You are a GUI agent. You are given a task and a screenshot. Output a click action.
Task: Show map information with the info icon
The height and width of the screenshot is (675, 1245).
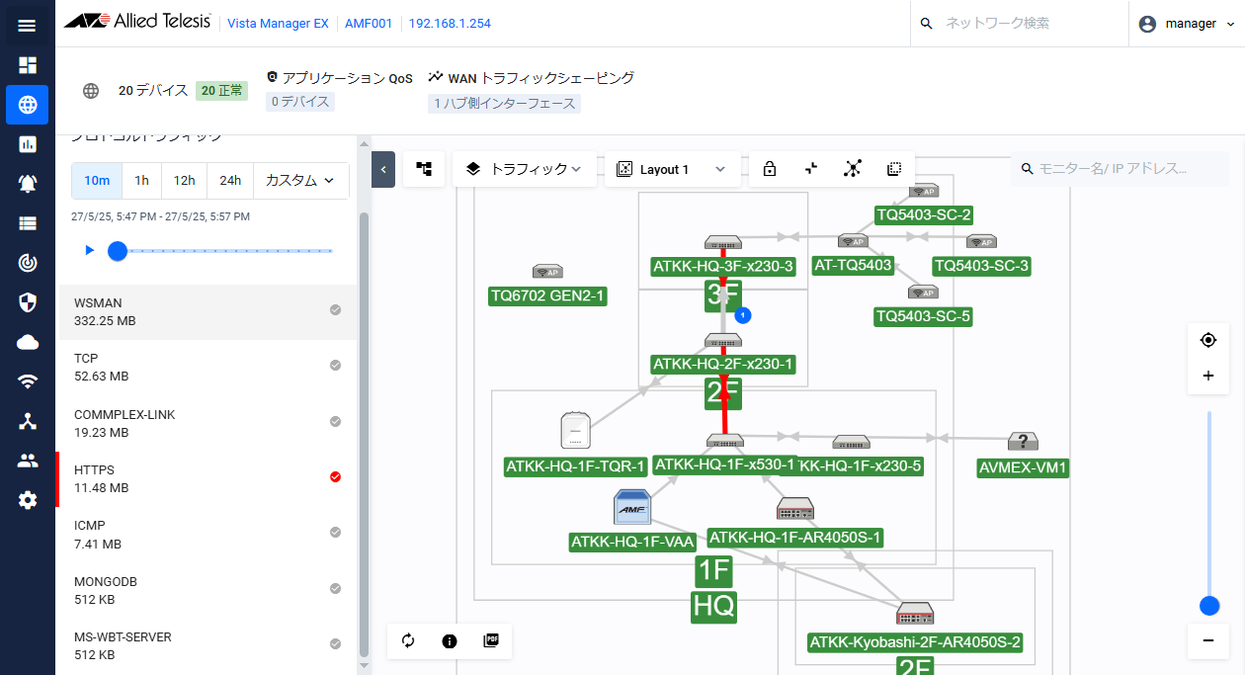(450, 641)
